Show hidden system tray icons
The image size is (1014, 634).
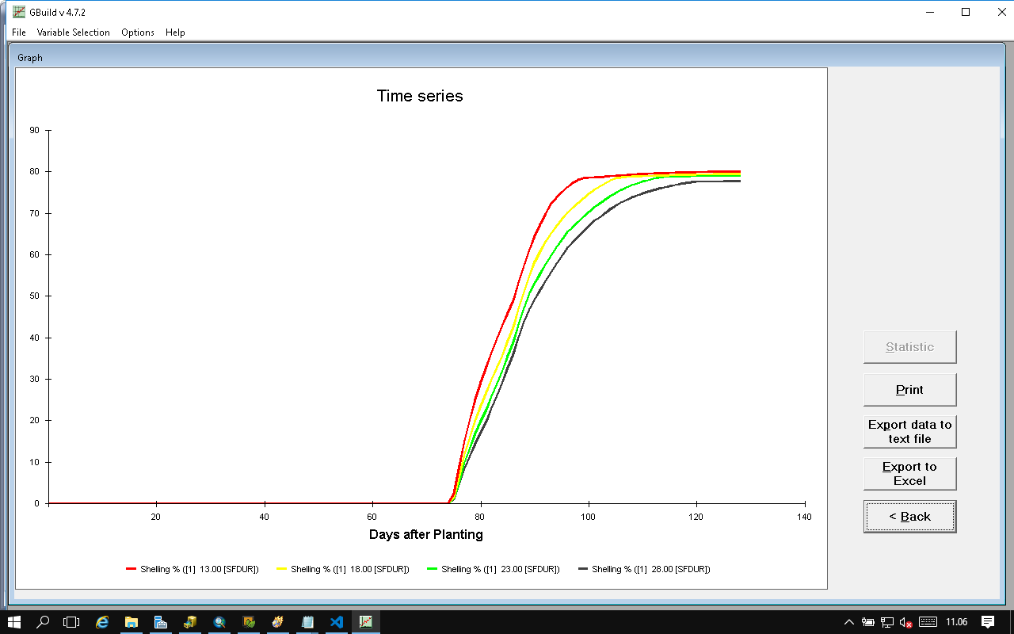point(849,622)
